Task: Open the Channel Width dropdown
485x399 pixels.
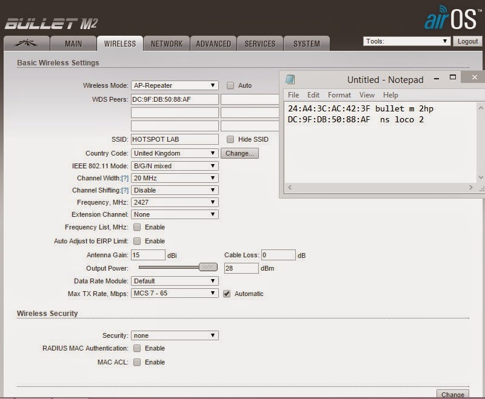Action: 175,178
